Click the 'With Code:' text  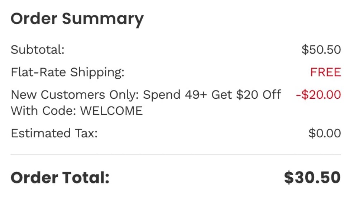click(44, 110)
